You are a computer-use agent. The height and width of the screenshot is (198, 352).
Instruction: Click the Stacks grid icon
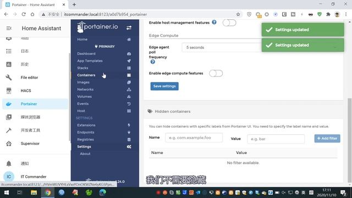point(129,68)
